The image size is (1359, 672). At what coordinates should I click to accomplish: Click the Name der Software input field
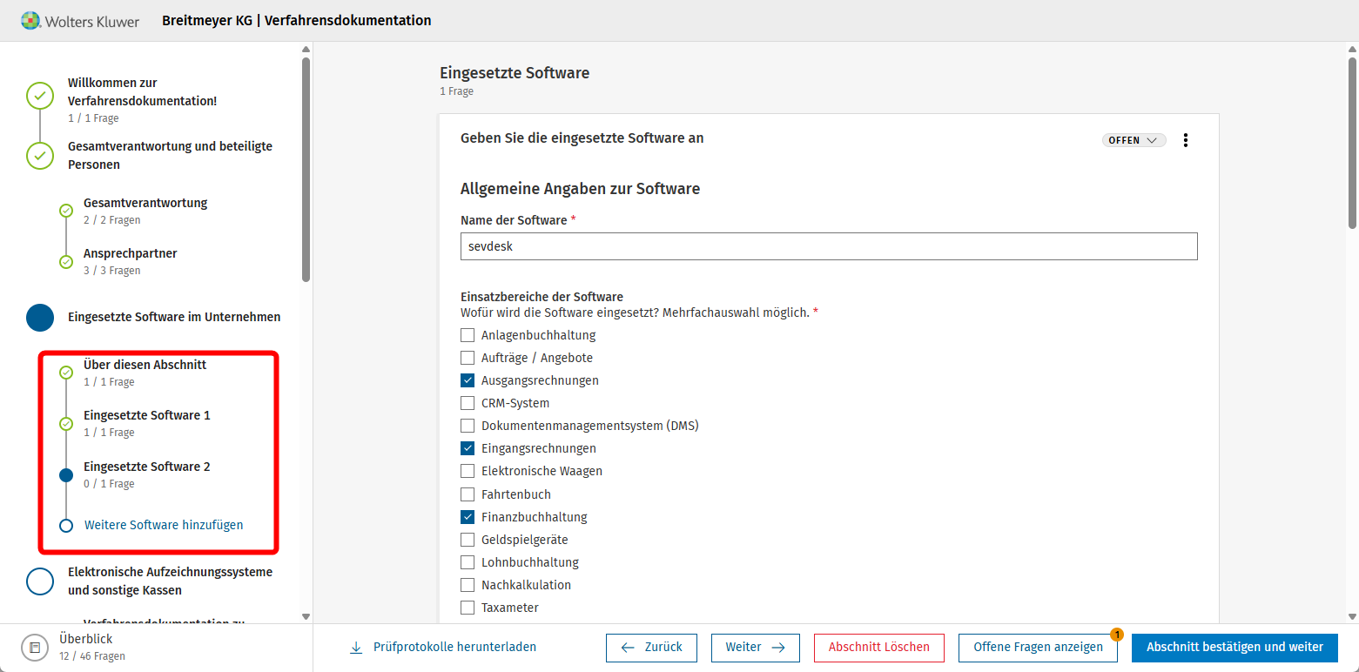click(829, 246)
